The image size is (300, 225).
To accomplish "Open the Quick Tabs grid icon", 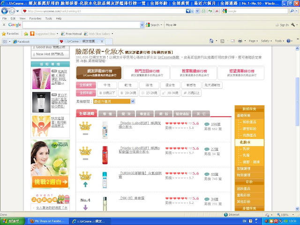I will coord(5,41).
